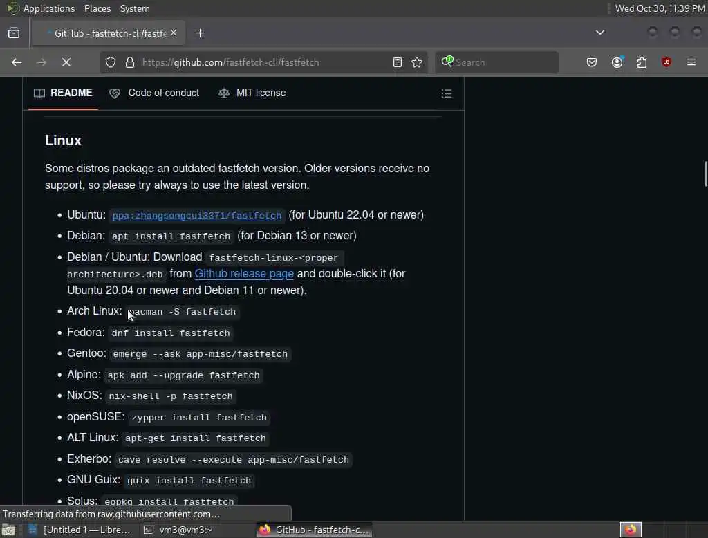Open the ppa:zhangsongcui3371/fastfetch link

pyautogui.click(x=197, y=216)
